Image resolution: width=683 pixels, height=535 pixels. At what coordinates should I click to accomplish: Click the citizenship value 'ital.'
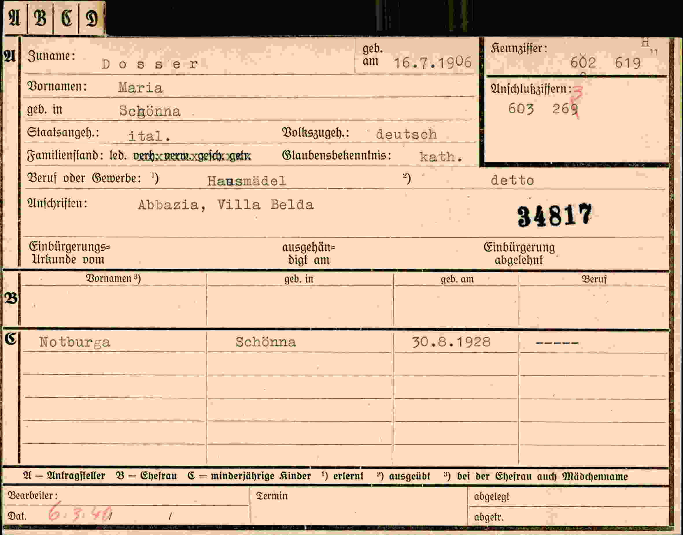[149, 136]
